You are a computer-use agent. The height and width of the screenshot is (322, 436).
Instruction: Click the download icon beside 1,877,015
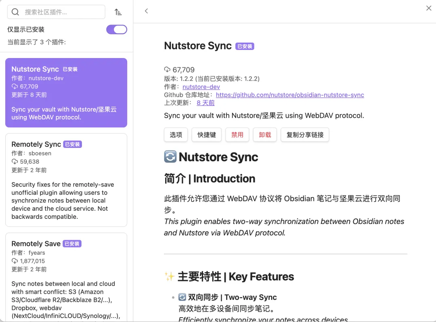click(15, 261)
